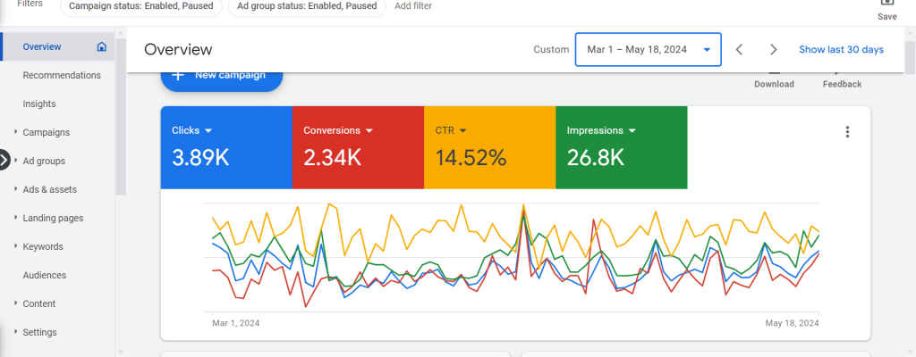The width and height of the screenshot is (916, 357).
Task: Click the New campaign button
Action: point(222,77)
